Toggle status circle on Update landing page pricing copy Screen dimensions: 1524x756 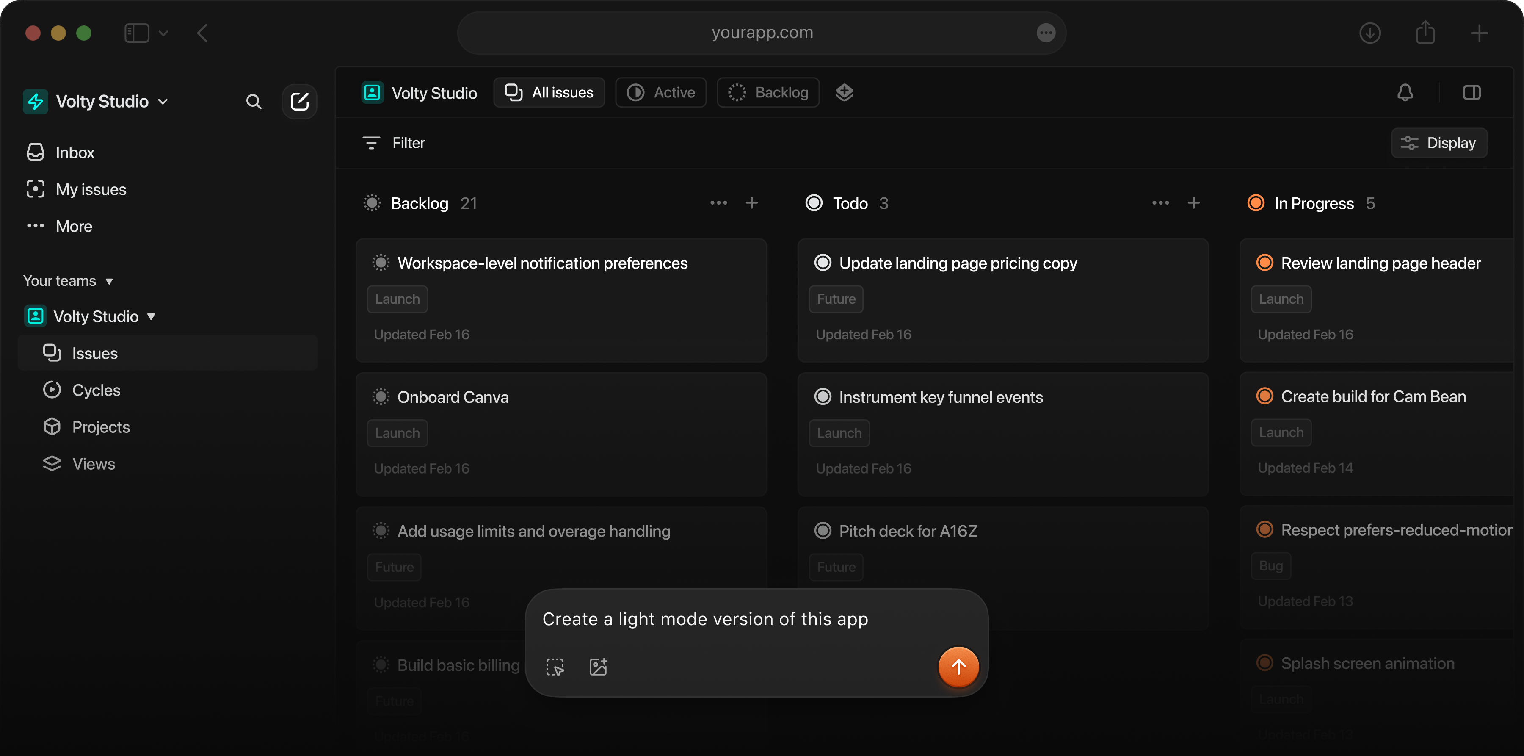tap(823, 263)
